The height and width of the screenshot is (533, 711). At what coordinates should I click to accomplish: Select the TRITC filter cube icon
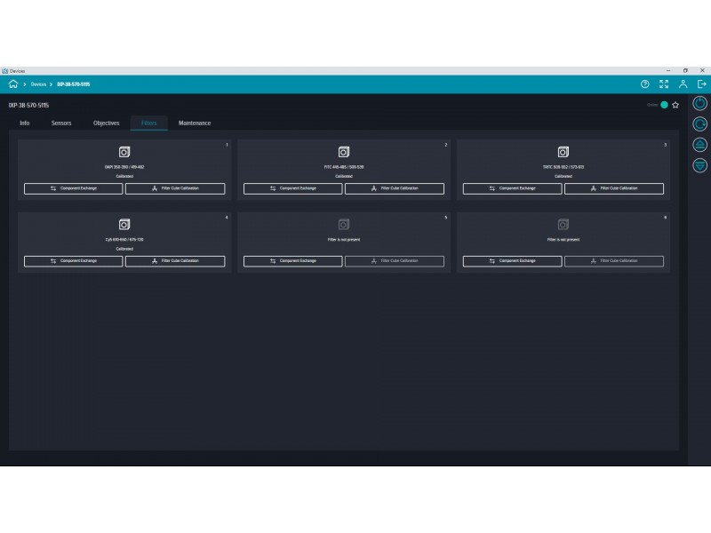(563, 152)
